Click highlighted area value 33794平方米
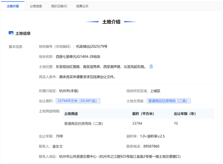 tap(78, 101)
